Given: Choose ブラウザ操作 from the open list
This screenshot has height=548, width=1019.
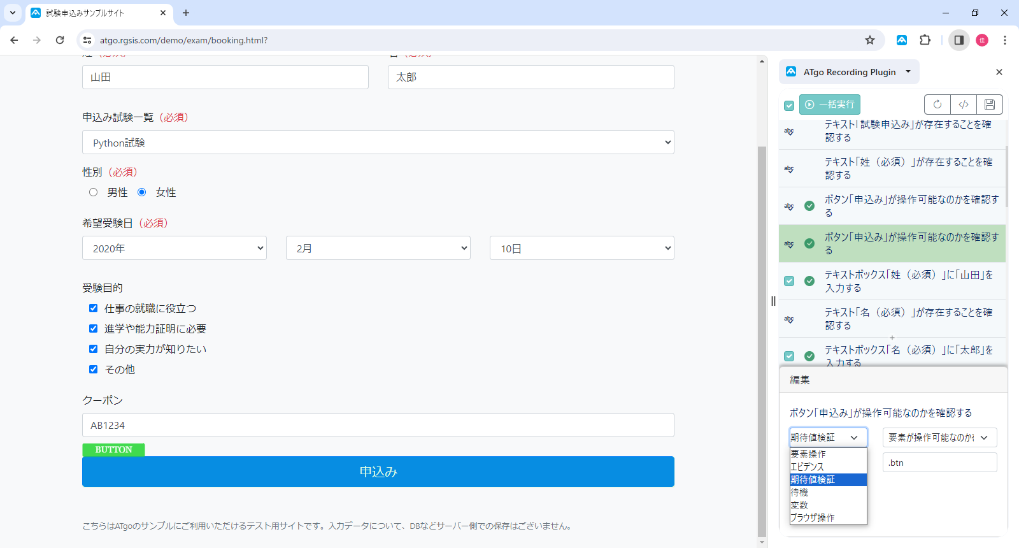Looking at the screenshot, I should 828,518.
